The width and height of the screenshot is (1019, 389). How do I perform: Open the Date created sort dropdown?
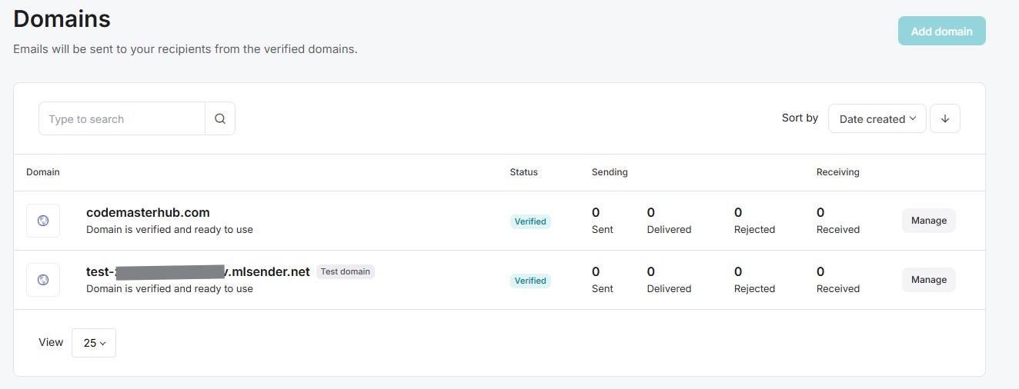[877, 119]
